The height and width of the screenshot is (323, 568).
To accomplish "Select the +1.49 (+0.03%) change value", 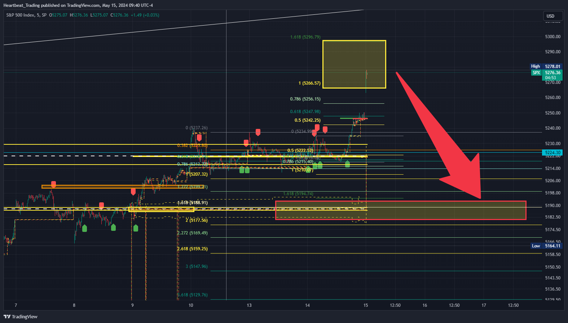I will (x=145, y=15).
